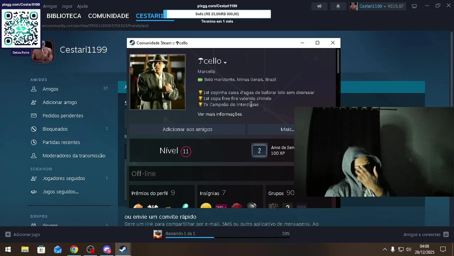The width and height of the screenshot is (454, 256).
Task: Open Prêmios do perfil section
Action: (153, 193)
